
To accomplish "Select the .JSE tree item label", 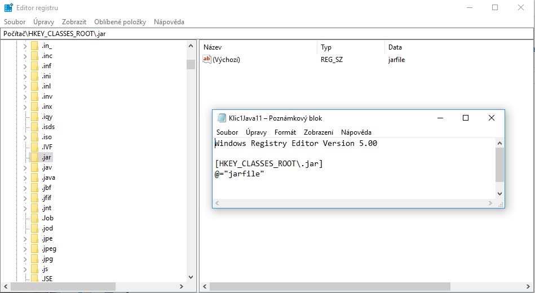I will pos(47,279).
